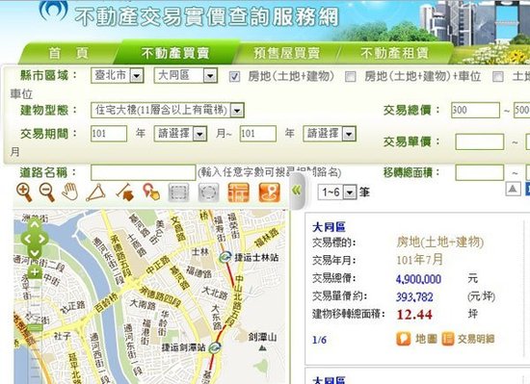530x384 pixels.
Task: Open the 地圖 speech bubble icon
Action: click(x=403, y=339)
